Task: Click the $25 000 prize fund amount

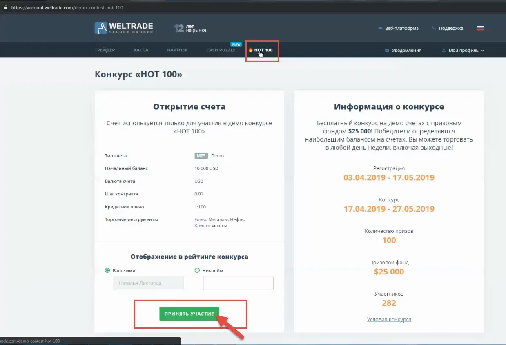Action: coord(389,272)
